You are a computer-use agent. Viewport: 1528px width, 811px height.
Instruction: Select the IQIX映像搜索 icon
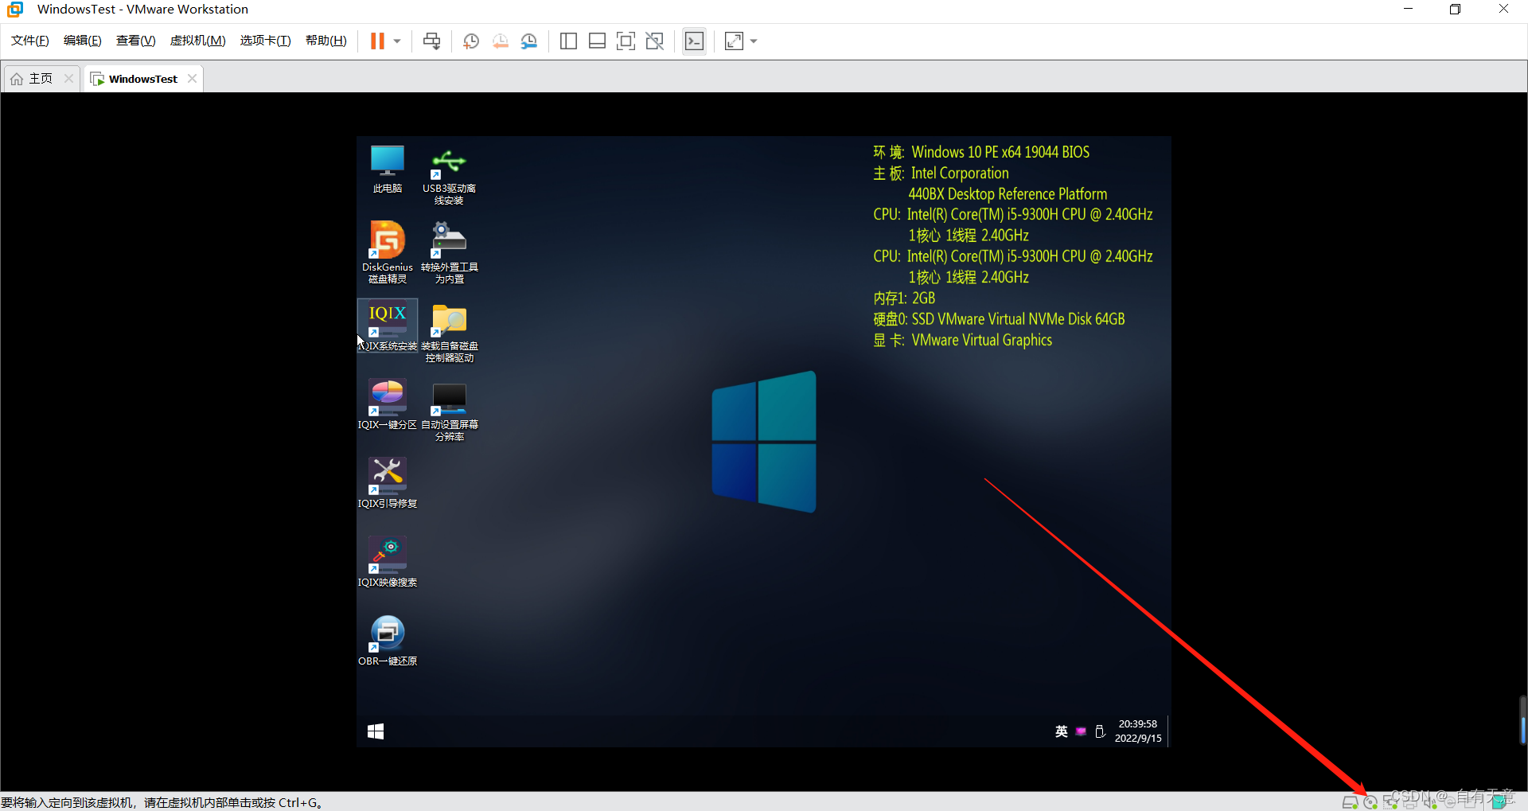tap(388, 562)
